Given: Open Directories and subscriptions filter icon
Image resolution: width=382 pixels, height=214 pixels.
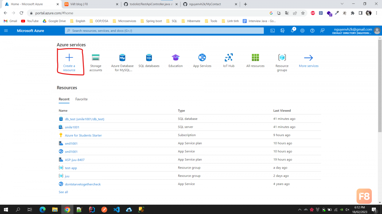Looking at the screenshot, I should coord(282,31).
